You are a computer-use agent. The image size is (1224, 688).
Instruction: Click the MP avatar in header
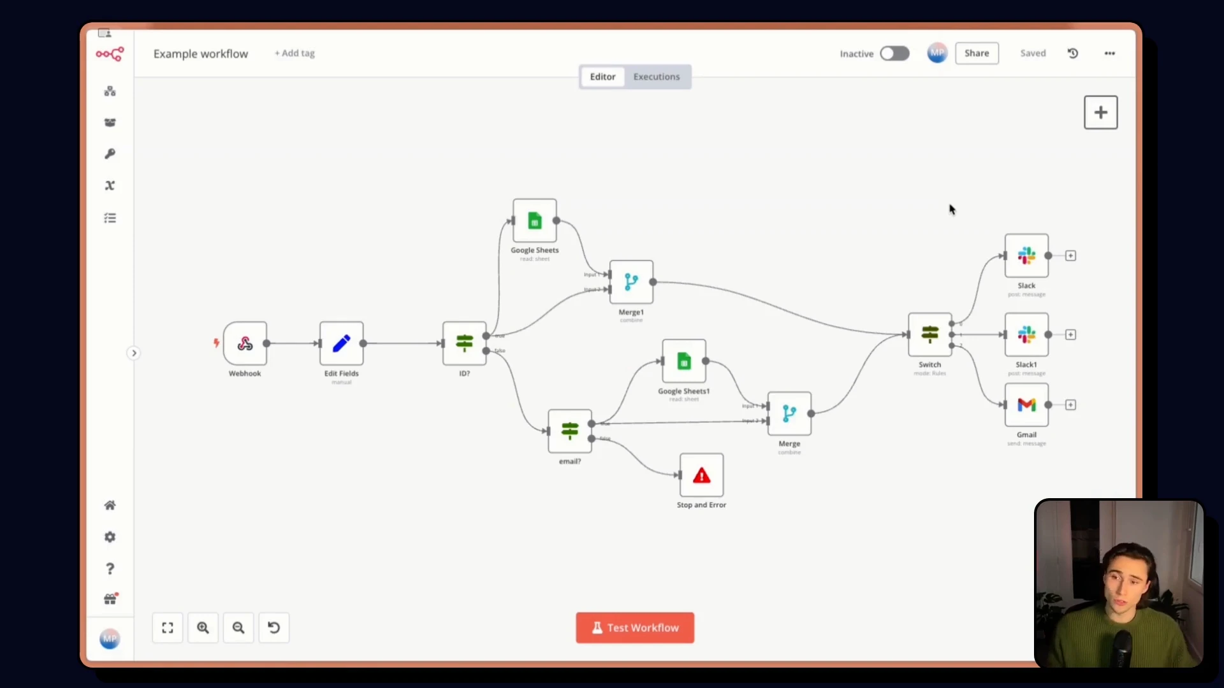(x=937, y=53)
